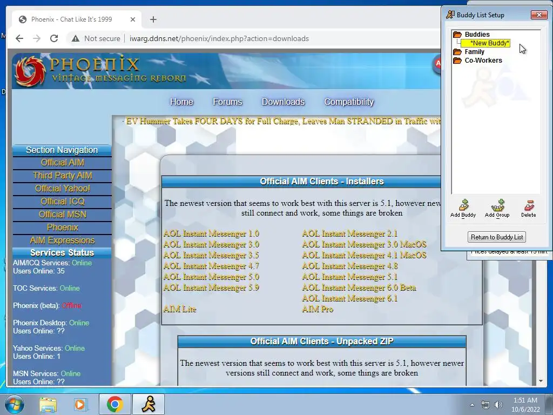Click the Show desktop button at the taskbar edge
This screenshot has height=415, width=553.
coord(550,404)
